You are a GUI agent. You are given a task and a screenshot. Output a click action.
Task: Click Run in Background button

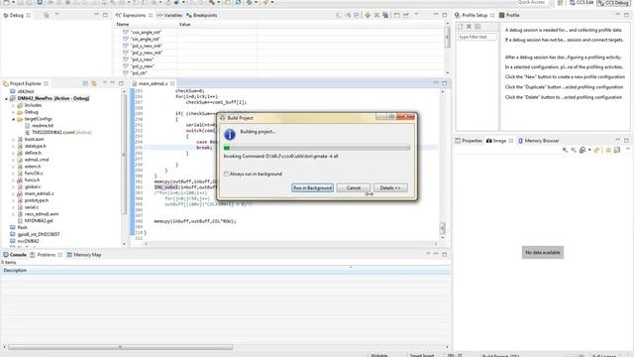click(312, 187)
